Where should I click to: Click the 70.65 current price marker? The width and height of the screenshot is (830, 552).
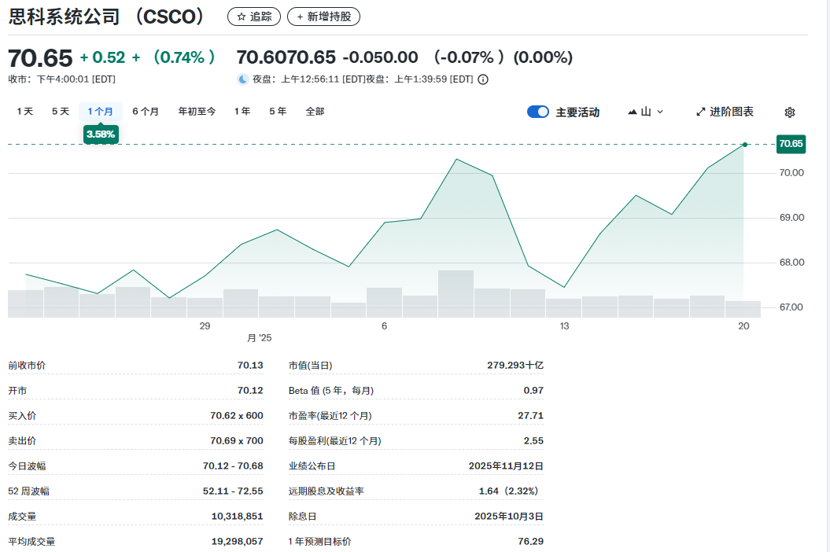(x=790, y=144)
